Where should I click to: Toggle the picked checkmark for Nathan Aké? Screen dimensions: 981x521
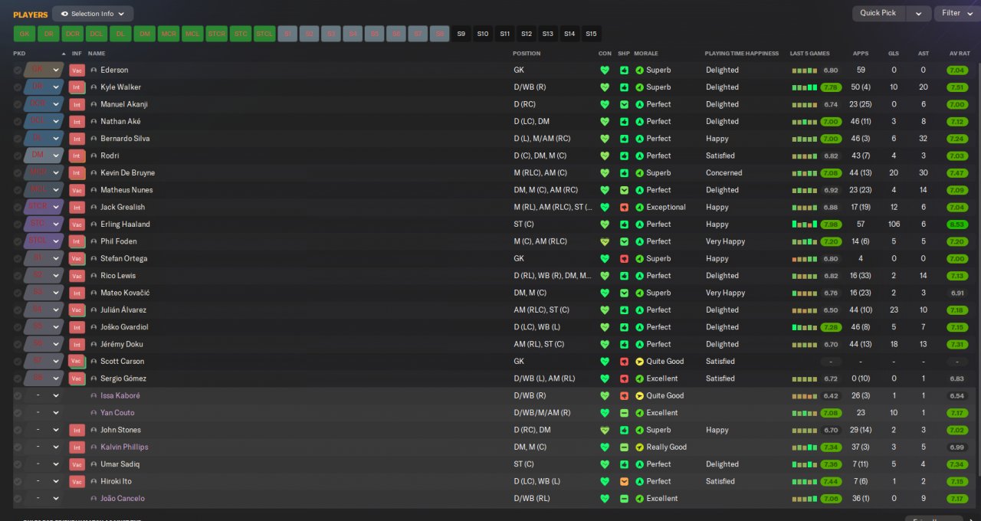(18, 121)
